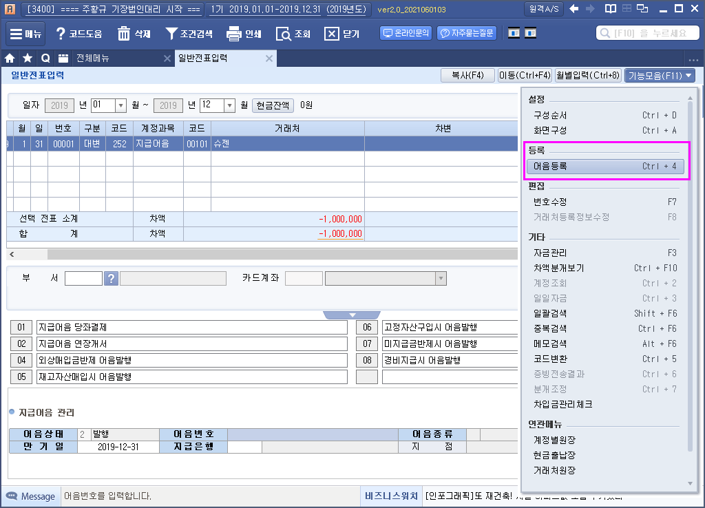The width and height of the screenshot is (705, 508).
Task: Select 메모검색 menu item
Action: pos(604,344)
